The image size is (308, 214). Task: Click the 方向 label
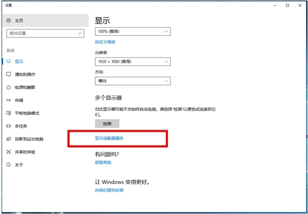(99, 72)
